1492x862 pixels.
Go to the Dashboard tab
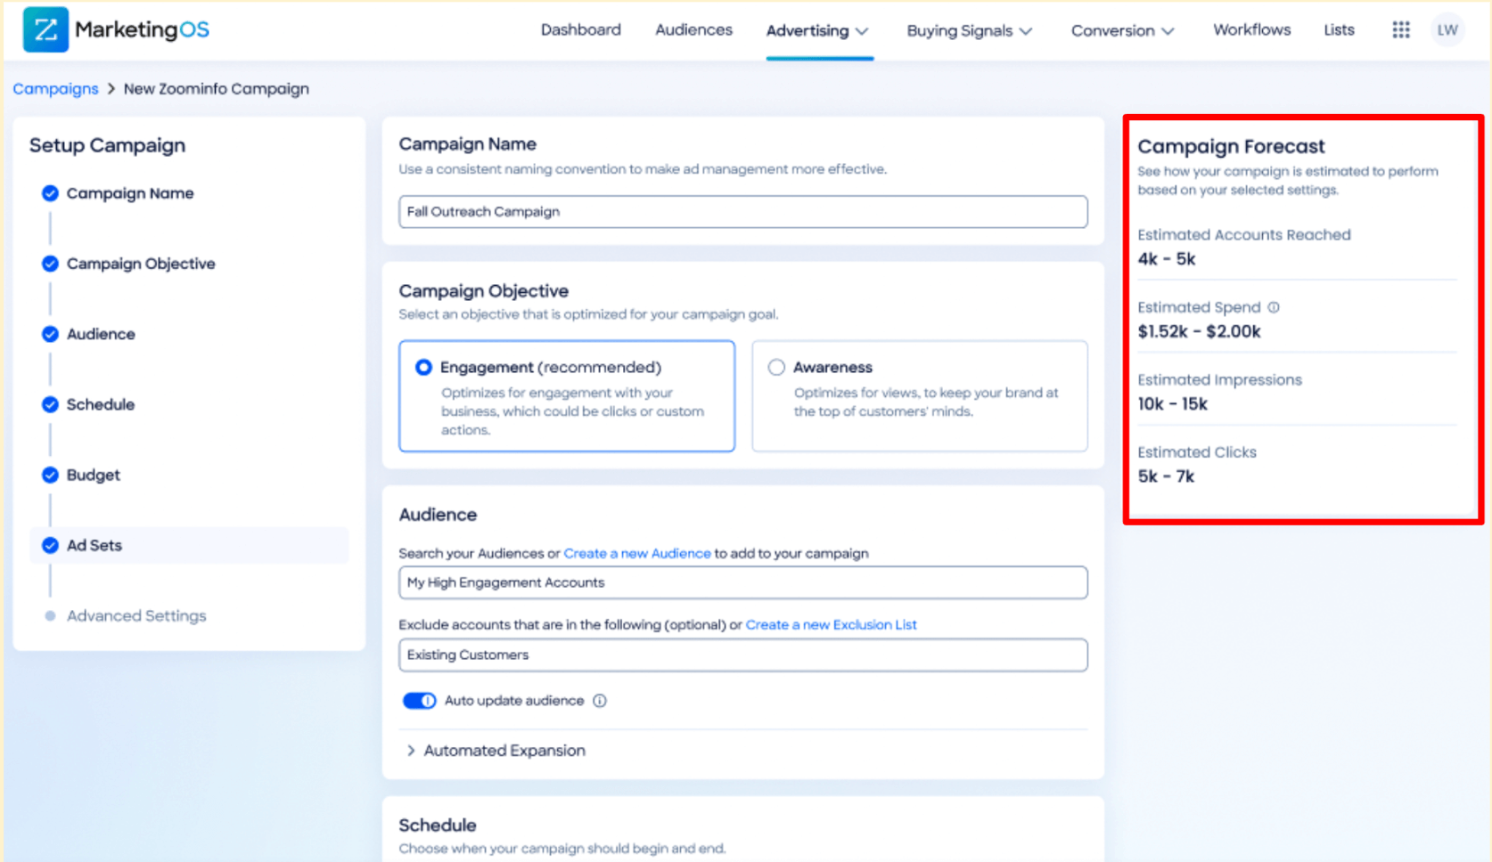click(x=580, y=29)
